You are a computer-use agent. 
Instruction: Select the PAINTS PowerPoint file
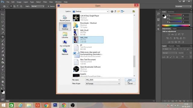[x=88, y=75]
